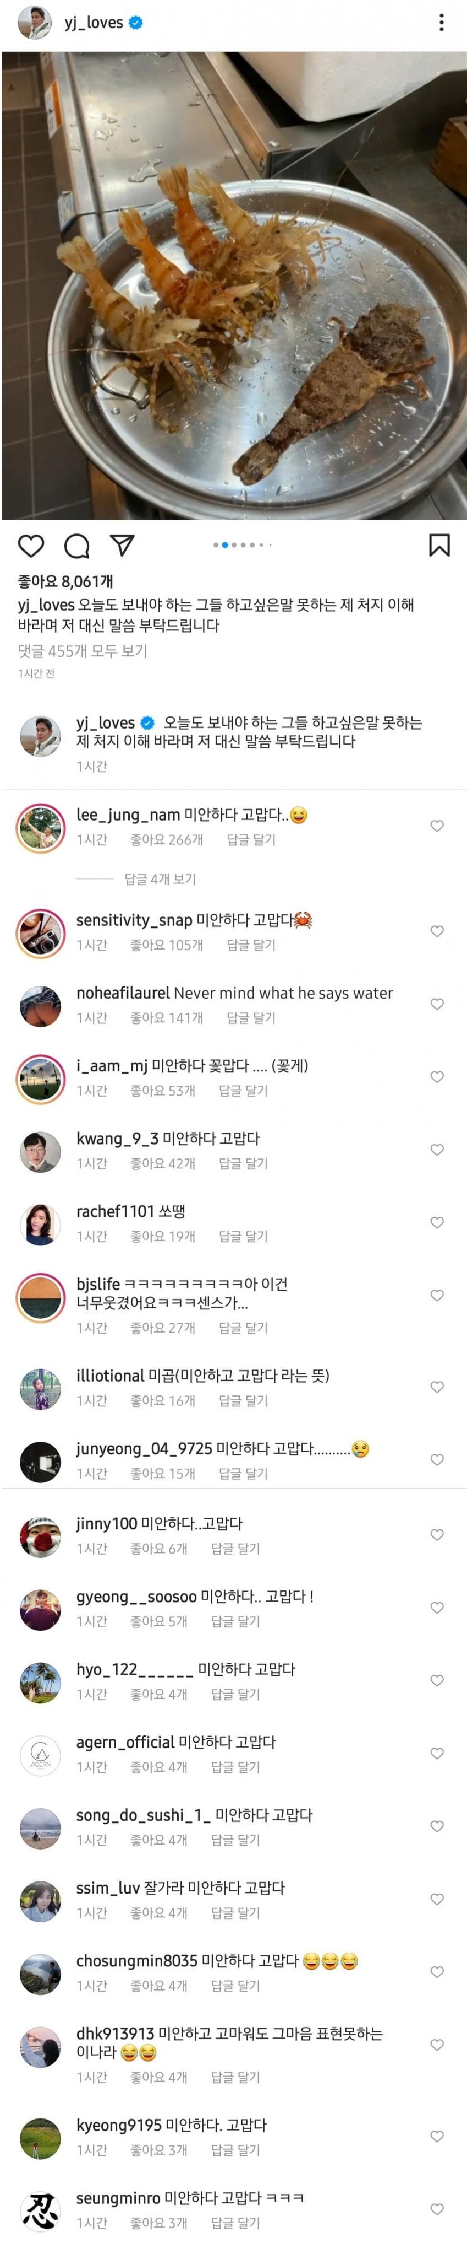Open rachef1101 username link
This screenshot has height=2243, width=467.
pos(117,1211)
